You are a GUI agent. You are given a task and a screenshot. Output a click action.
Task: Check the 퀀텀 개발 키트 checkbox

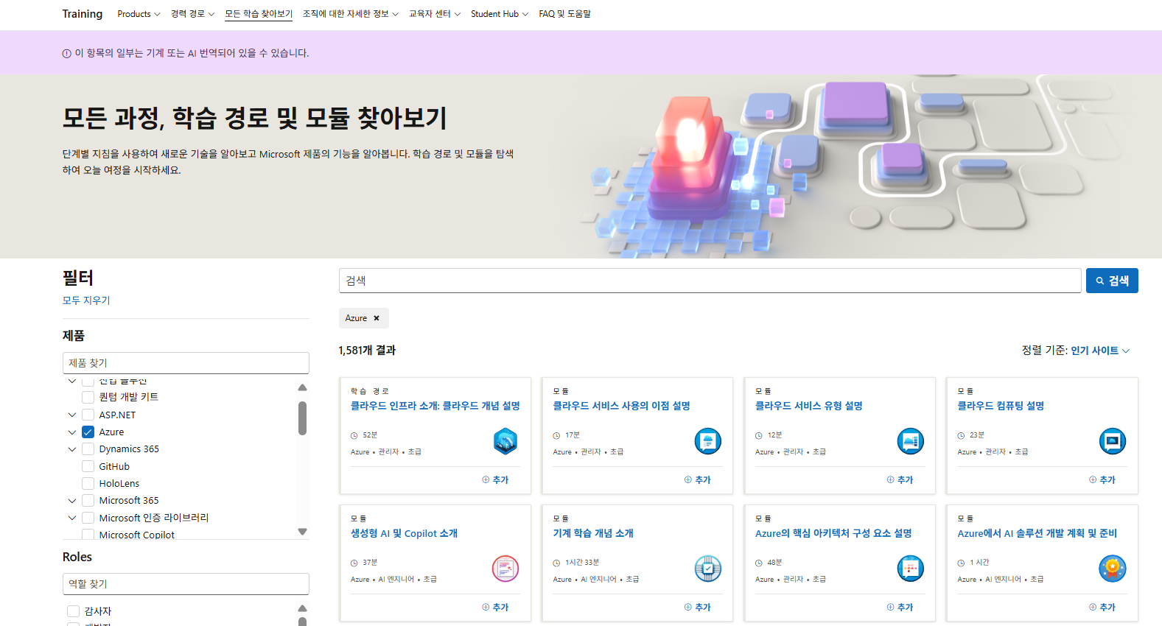pos(88,397)
